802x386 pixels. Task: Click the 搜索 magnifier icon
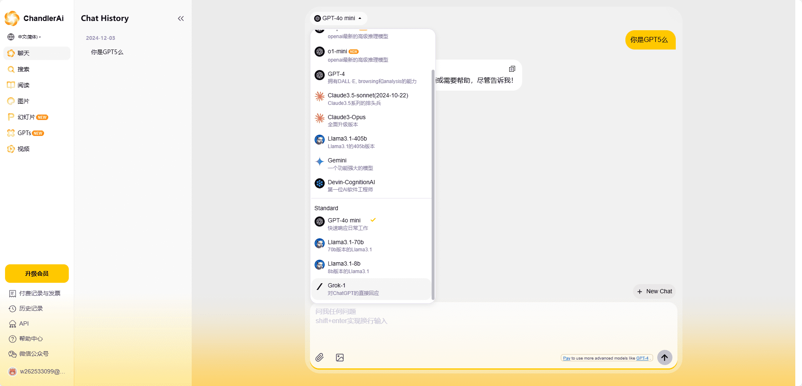tap(11, 69)
